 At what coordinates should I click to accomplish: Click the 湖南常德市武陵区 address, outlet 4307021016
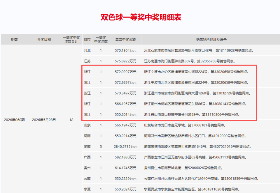point(198,146)
